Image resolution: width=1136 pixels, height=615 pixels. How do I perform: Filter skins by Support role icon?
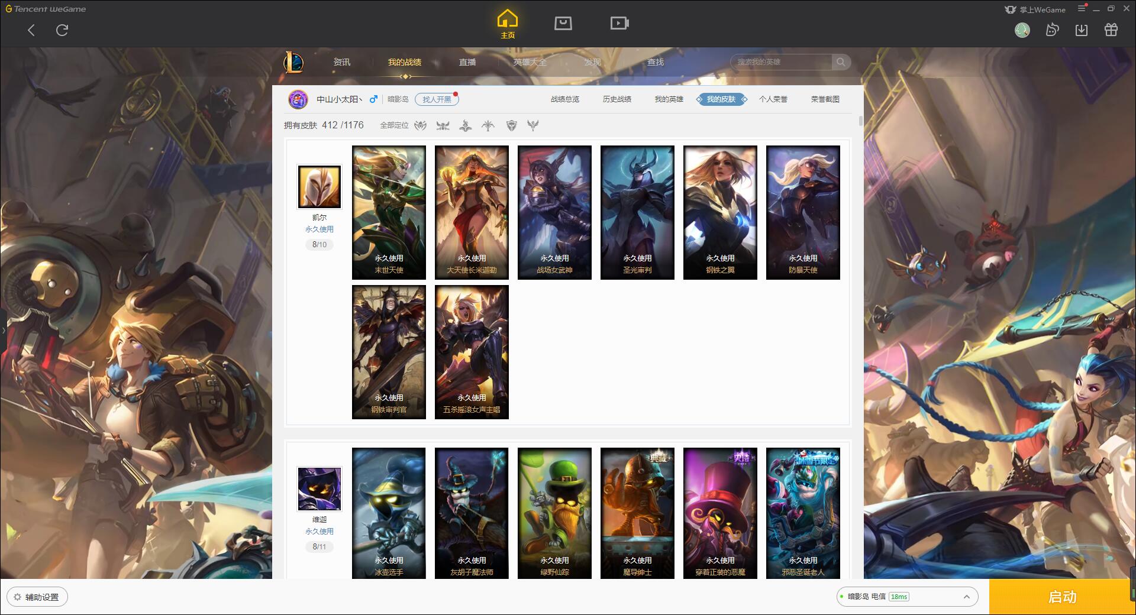533,125
